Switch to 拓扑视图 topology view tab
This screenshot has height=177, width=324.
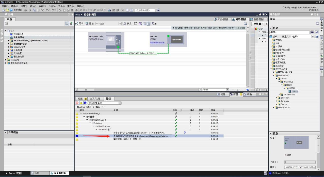point(222,19)
